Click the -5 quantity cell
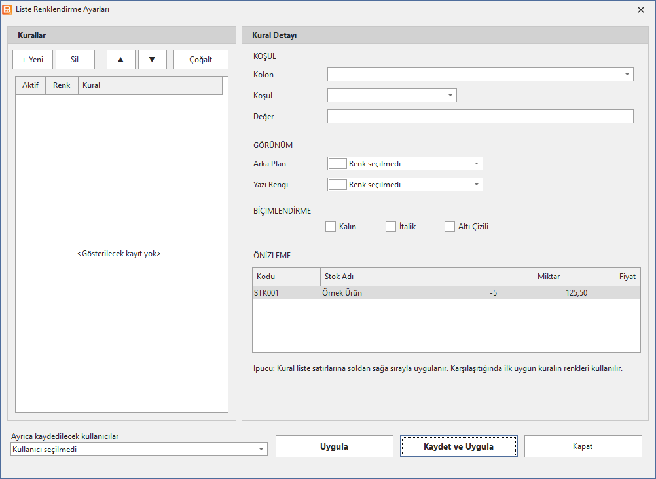656x479 pixels. [x=526, y=293]
